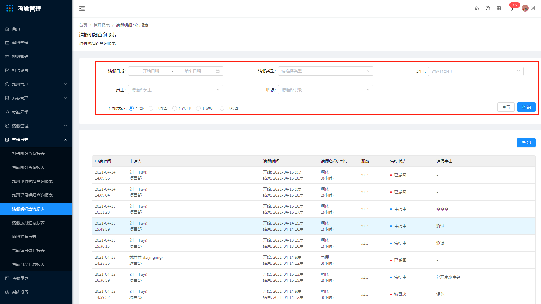The width and height of the screenshot is (541, 304).
Task: Open notifications bell with 99+ badge
Action: (511, 8)
